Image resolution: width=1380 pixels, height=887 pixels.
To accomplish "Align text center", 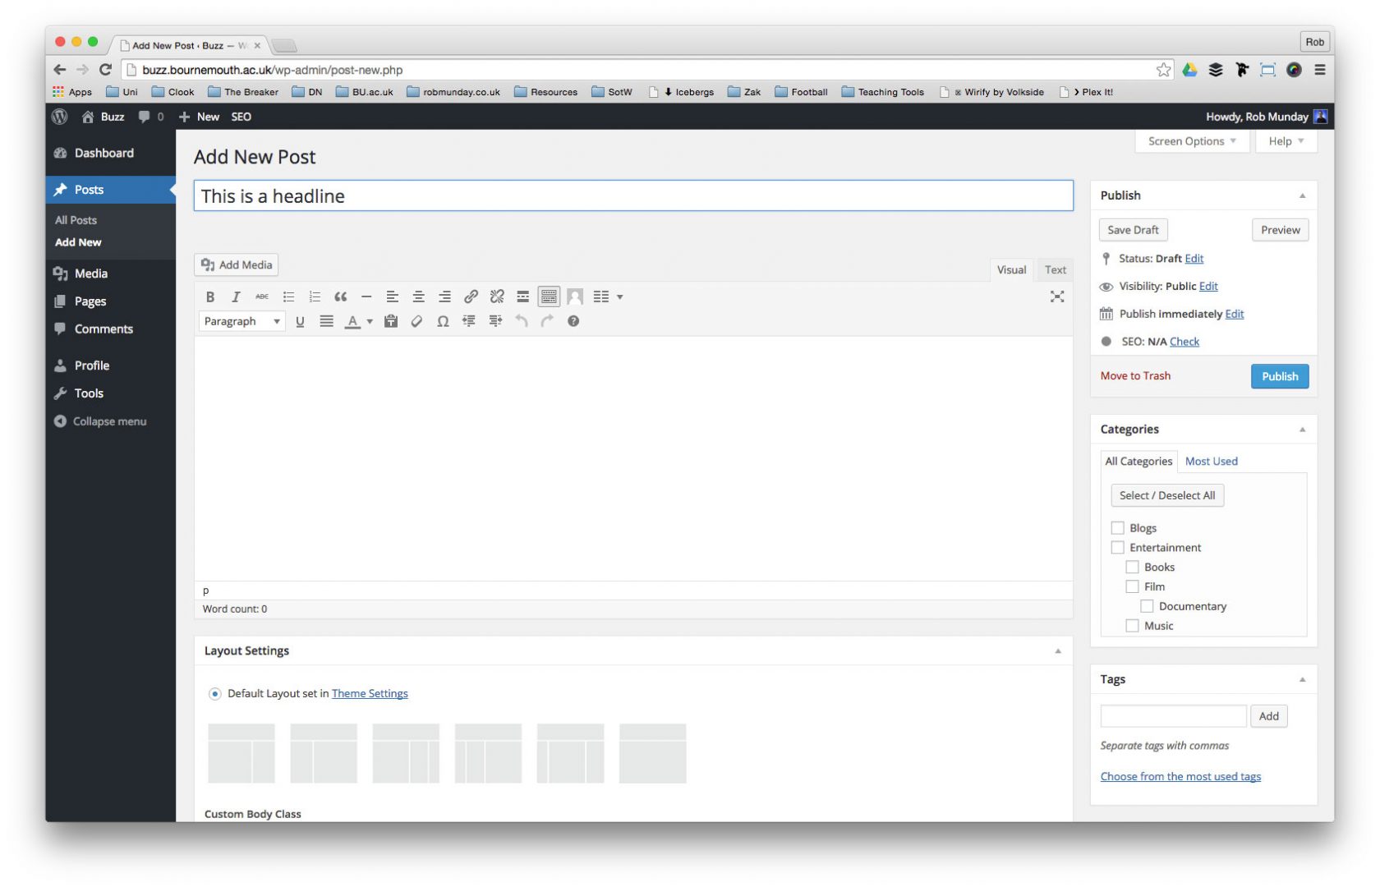I will click(419, 296).
